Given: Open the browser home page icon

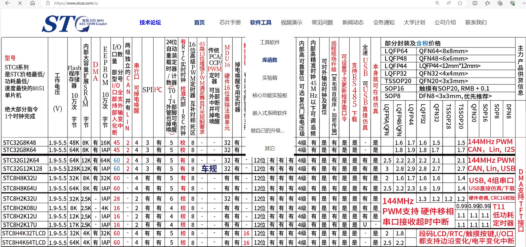Looking at the screenshot, I should coord(33,3).
